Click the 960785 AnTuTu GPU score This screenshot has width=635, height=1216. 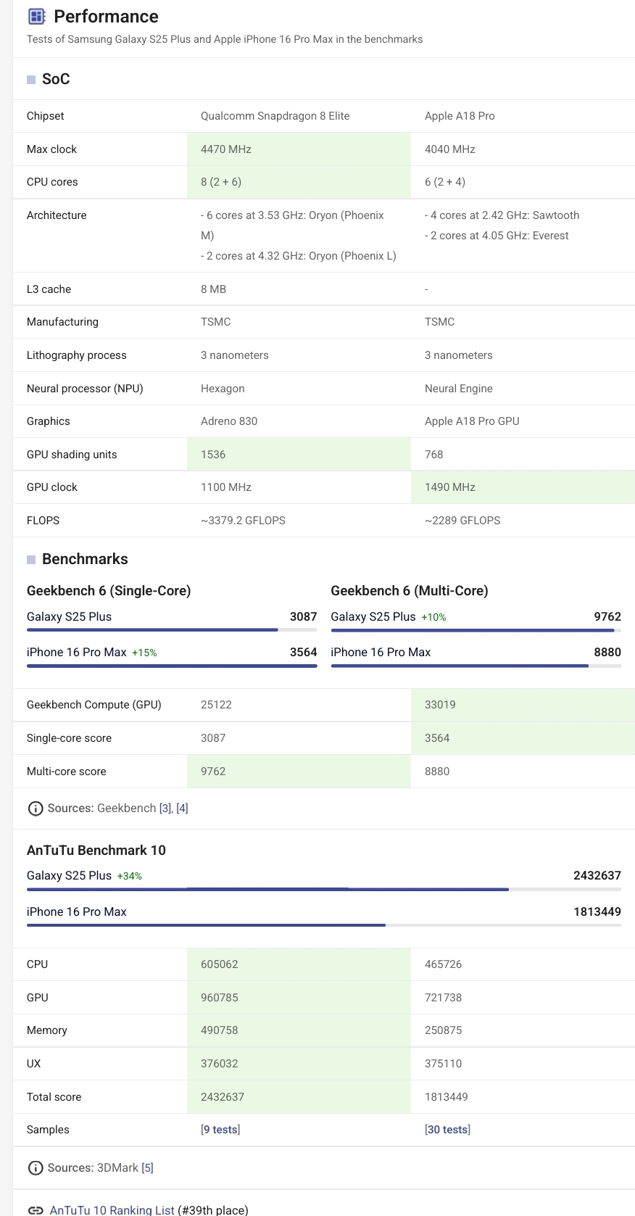click(220, 998)
